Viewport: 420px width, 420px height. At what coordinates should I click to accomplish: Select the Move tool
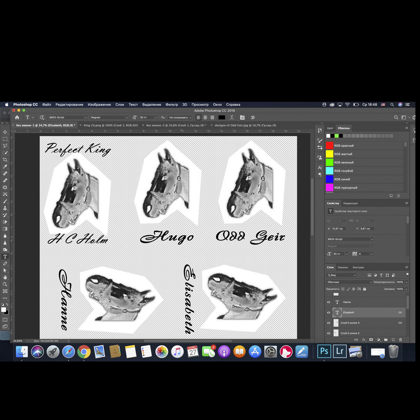pyautogui.click(x=5, y=132)
